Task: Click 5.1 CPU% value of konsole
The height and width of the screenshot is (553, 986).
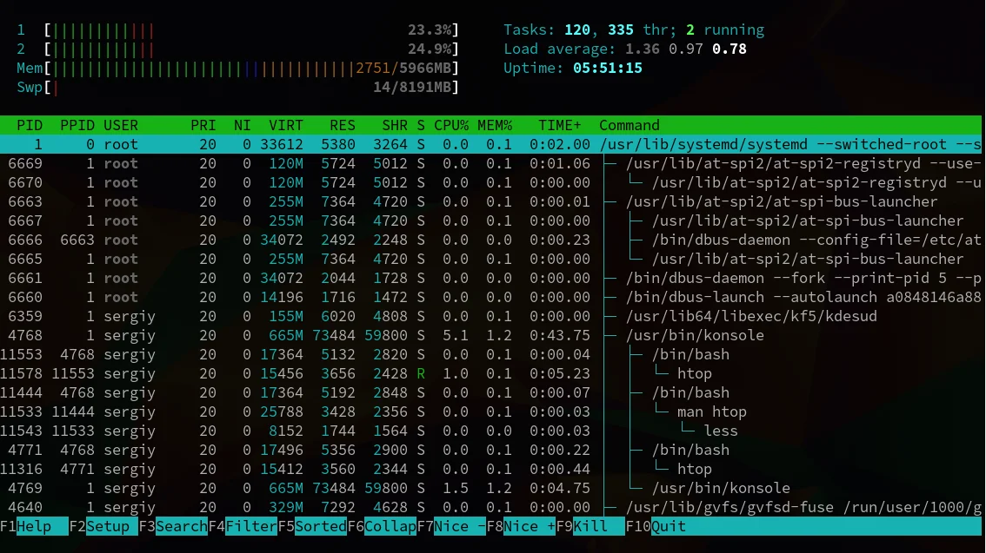Action: pyautogui.click(x=456, y=335)
